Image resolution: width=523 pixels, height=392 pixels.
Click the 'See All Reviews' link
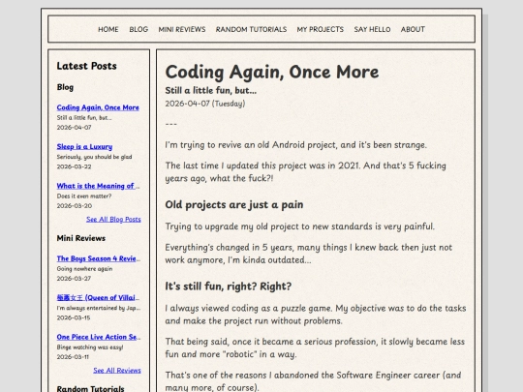coord(117,371)
